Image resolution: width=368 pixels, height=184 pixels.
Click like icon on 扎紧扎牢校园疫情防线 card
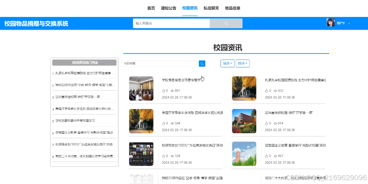[267, 91]
